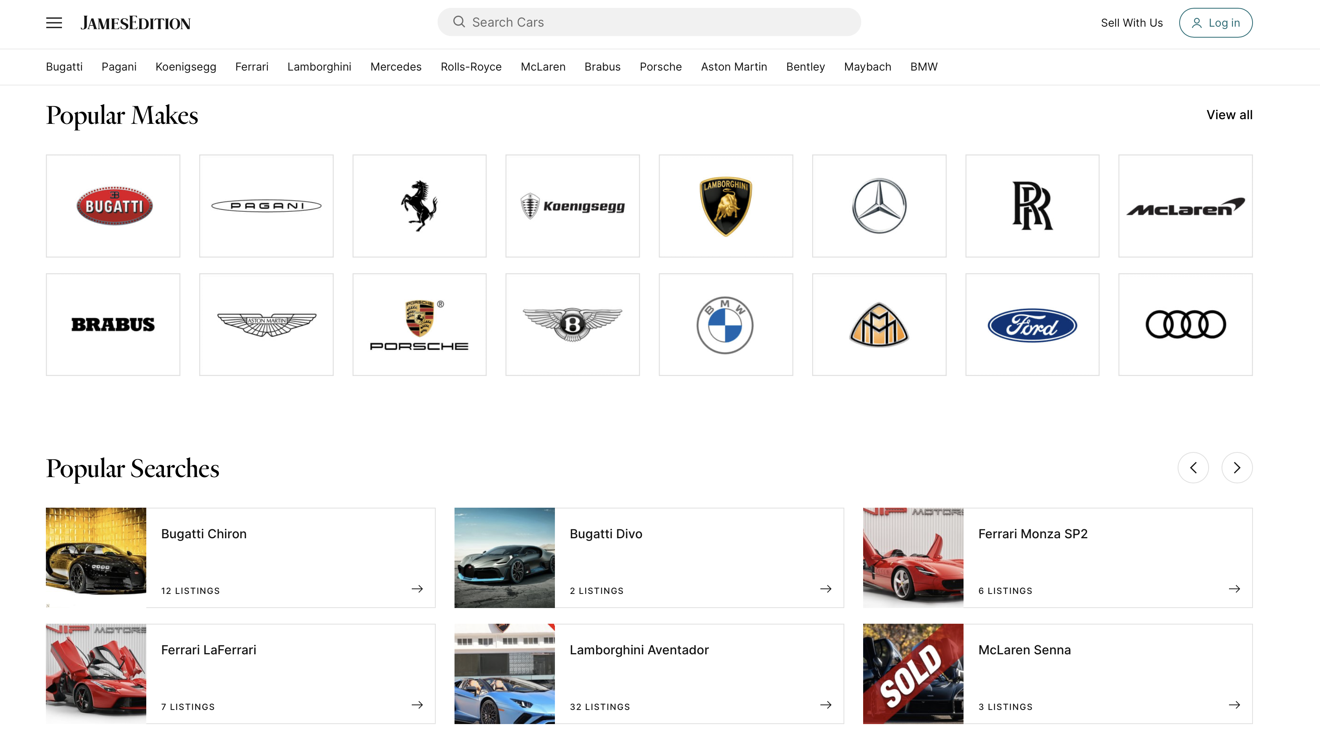1320x748 pixels.
Task: Select the McLaren logo tile
Action: click(x=1185, y=205)
